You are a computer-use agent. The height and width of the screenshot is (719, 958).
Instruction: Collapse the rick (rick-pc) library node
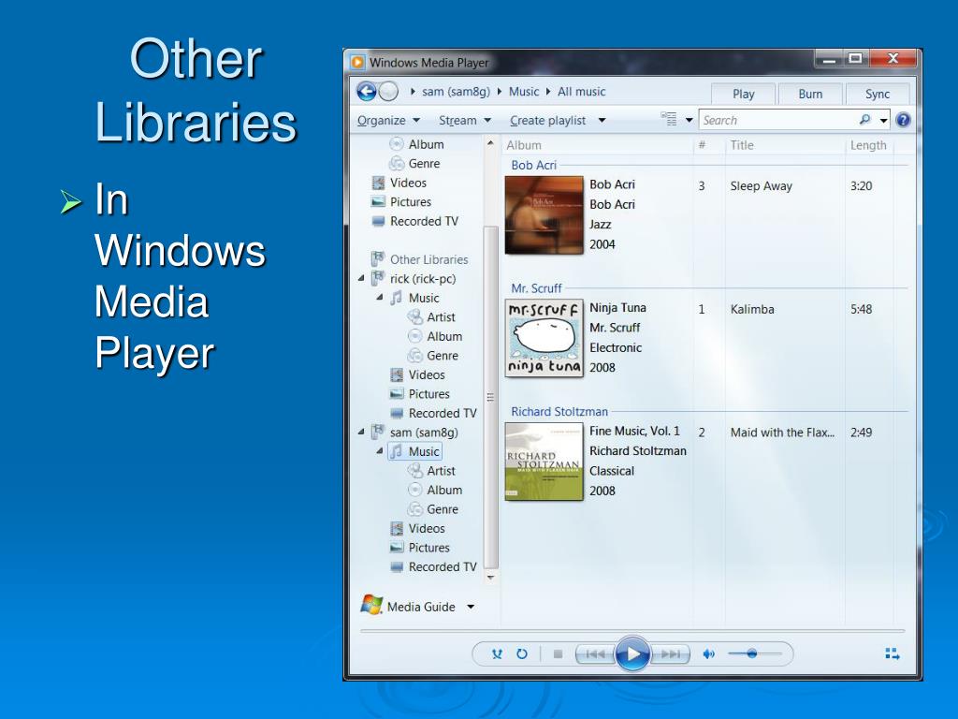point(361,278)
